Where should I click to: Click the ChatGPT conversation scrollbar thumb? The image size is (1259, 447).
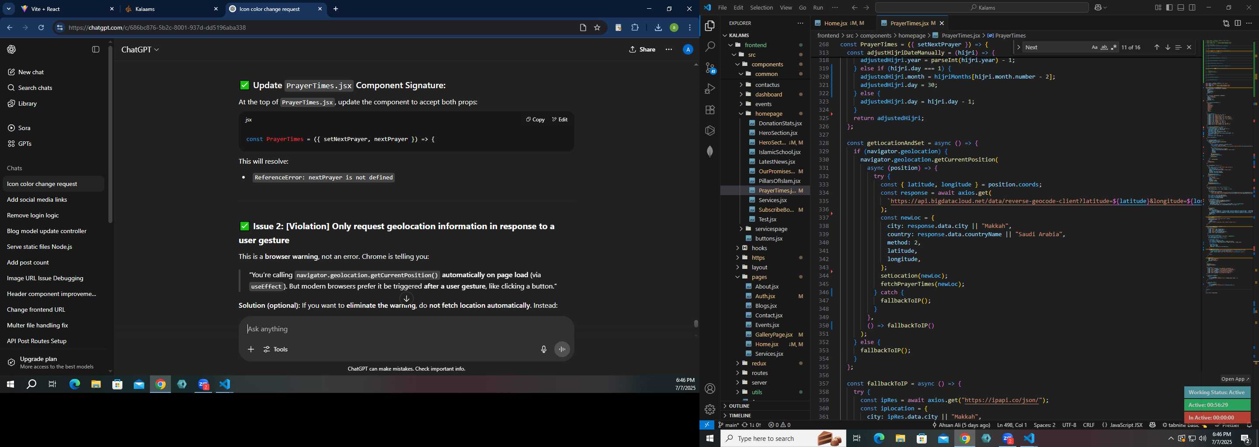click(696, 323)
